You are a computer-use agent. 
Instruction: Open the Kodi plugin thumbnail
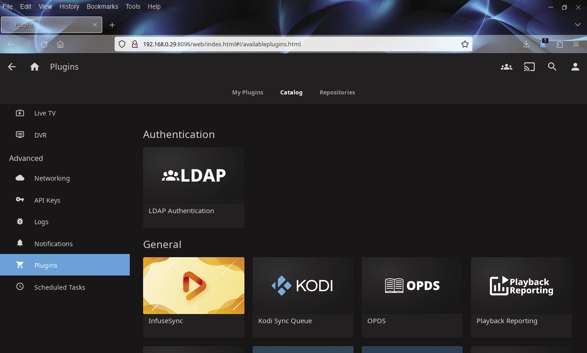click(x=303, y=286)
